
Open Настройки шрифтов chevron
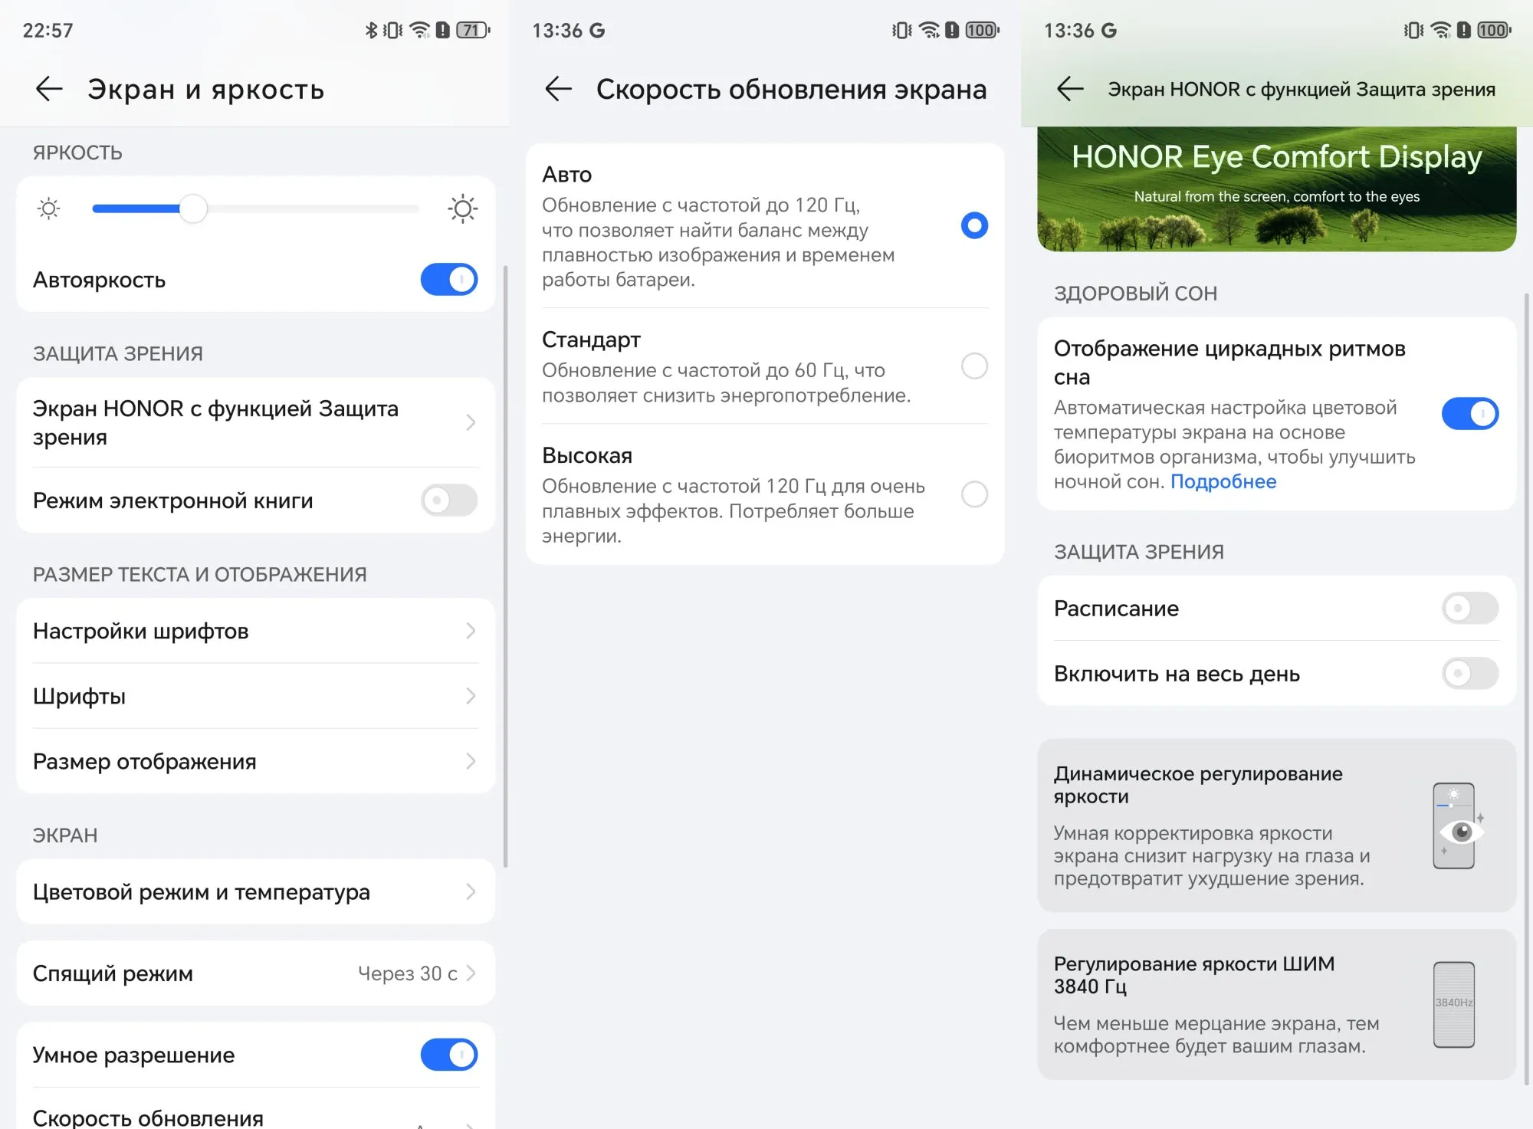coord(471,631)
